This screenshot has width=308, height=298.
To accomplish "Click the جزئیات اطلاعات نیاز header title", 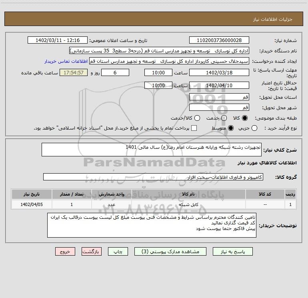I will pyautogui.click(x=273, y=19).
